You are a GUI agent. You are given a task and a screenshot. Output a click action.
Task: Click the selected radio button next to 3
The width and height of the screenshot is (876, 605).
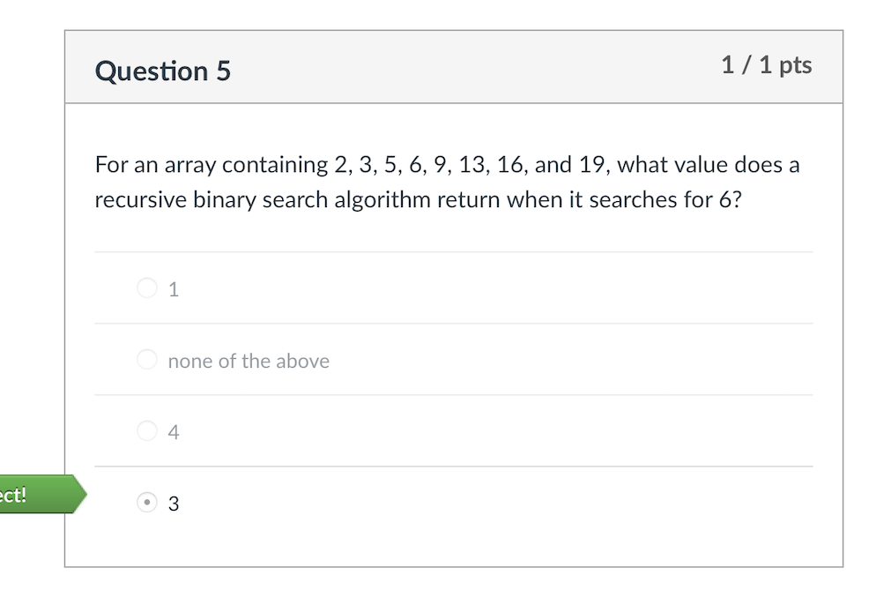[146, 503]
